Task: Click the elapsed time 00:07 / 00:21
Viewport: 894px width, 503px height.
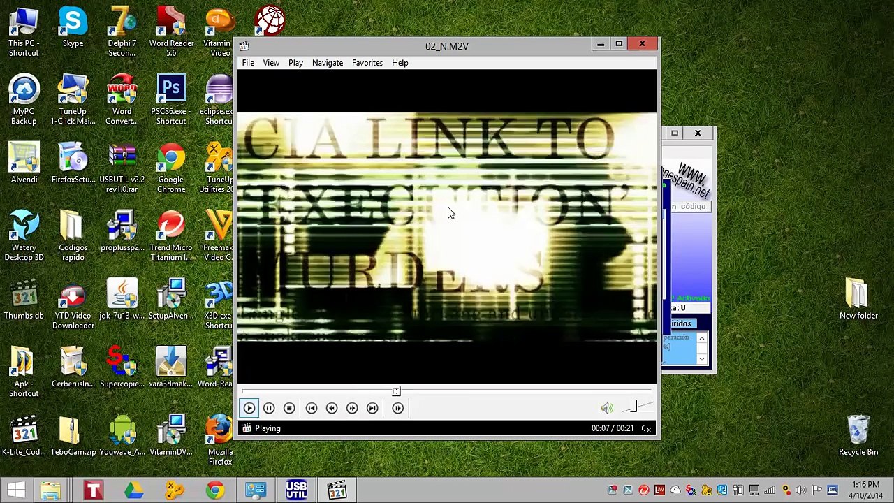Action: click(613, 428)
